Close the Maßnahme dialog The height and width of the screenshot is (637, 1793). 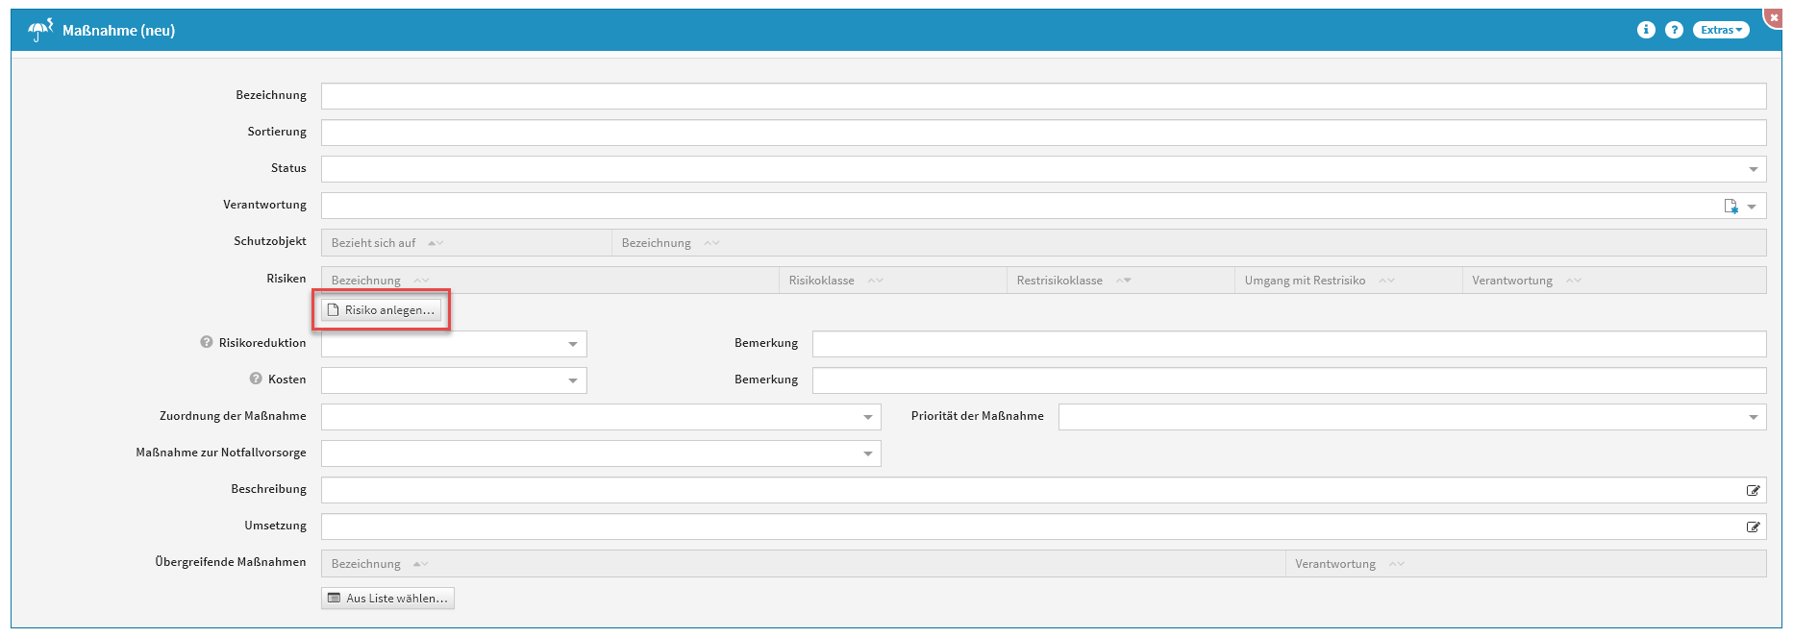pos(1774,17)
